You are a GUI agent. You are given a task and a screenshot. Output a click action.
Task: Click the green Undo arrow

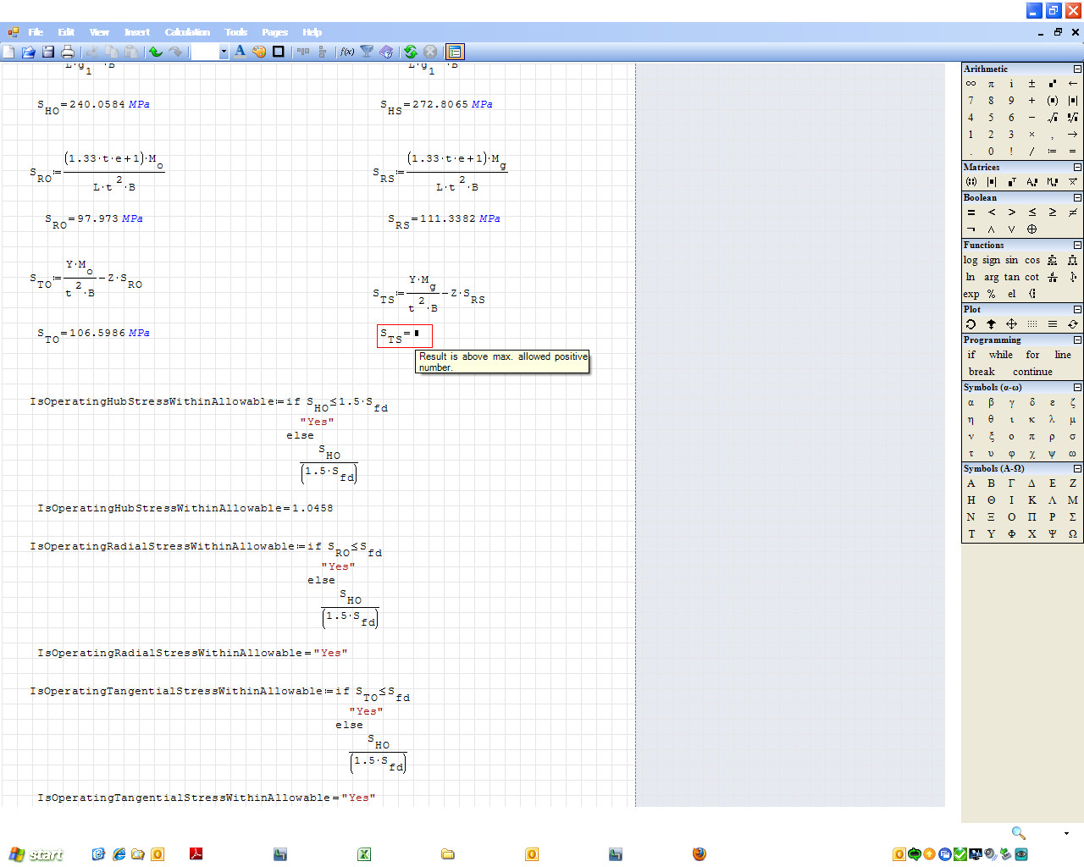pos(155,52)
